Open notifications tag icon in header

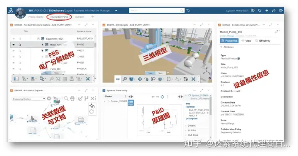(x=260, y=11)
